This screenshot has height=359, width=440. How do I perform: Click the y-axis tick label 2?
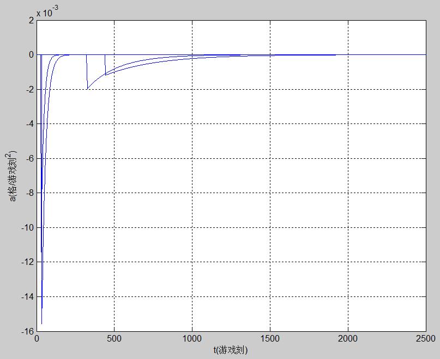tap(31, 21)
